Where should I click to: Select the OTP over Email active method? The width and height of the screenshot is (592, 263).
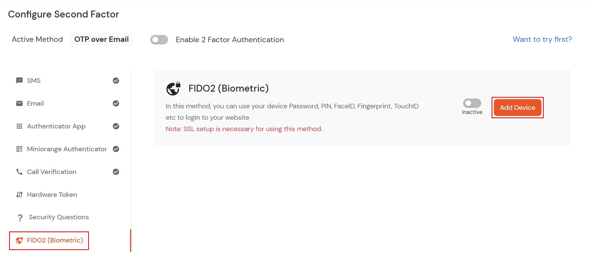[x=101, y=39]
